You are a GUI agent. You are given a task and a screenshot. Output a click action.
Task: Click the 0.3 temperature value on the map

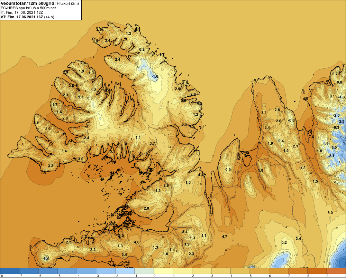(x=90, y=98)
